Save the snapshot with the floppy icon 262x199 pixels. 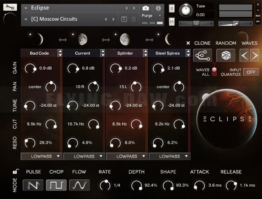click(124, 19)
